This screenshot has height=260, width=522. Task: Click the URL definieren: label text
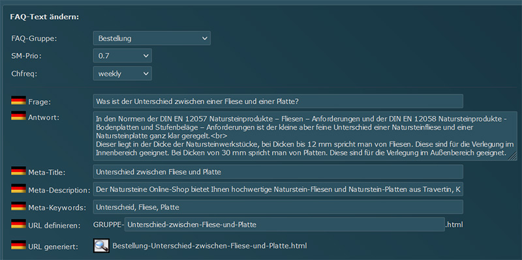coord(55,225)
